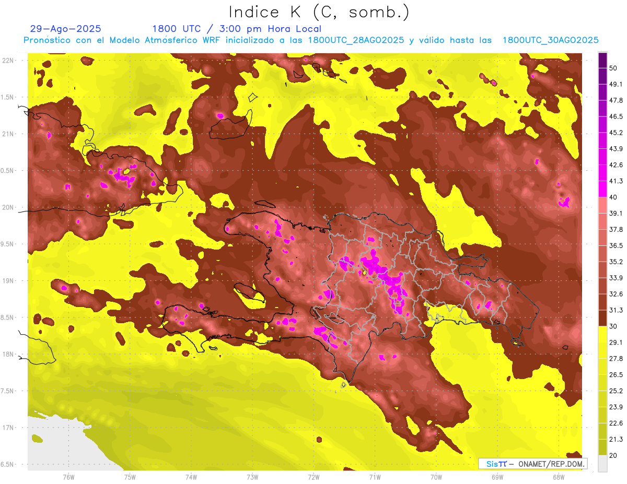Click the longitude label '68W'
The image size is (627, 484).
pos(559,477)
